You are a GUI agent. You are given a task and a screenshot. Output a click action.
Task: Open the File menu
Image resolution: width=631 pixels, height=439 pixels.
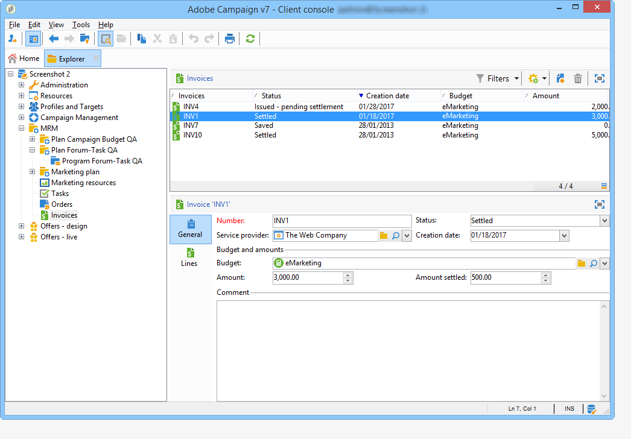coord(14,25)
